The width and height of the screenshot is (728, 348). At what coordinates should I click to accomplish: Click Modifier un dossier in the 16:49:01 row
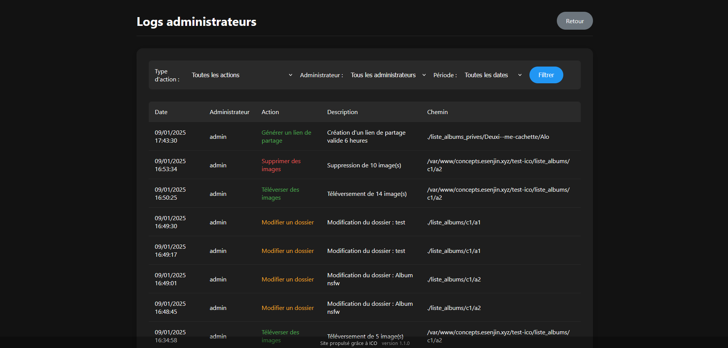point(288,279)
